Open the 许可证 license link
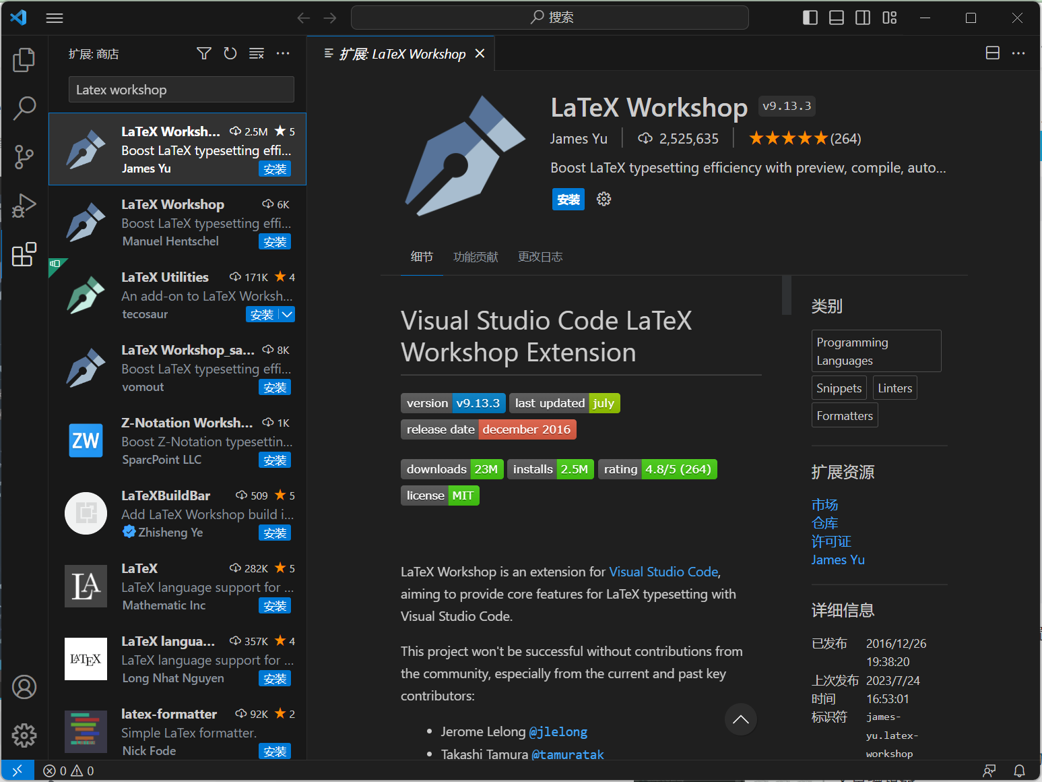The image size is (1042, 782). 831,541
